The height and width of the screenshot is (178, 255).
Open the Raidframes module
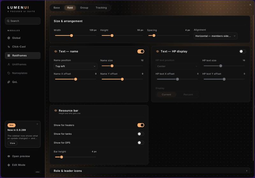pyautogui.click(x=23, y=55)
